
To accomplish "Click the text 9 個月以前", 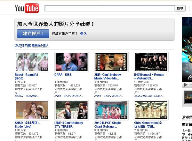I will coord(101,130).
